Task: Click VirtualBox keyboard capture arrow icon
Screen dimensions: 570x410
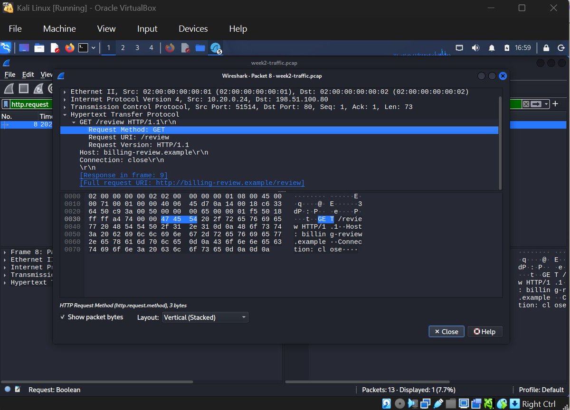Action: (514, 404)
